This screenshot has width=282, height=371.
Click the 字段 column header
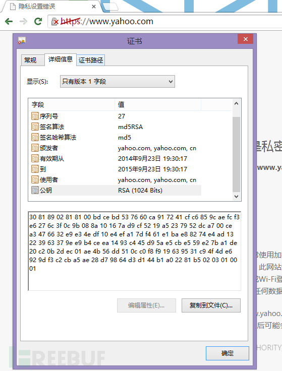(72, 104)
